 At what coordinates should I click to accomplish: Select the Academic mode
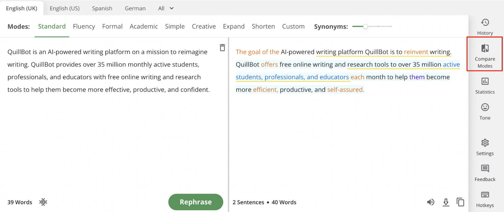(x=144, y=26)
